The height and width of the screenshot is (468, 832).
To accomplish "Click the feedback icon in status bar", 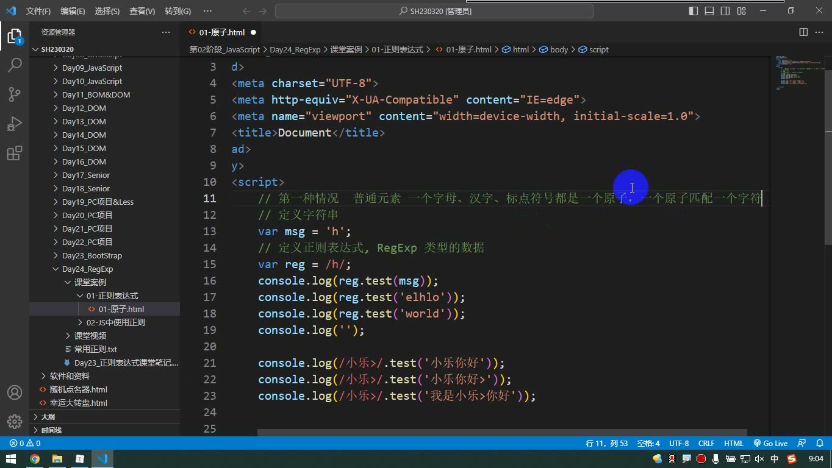I will coord(802,444).
